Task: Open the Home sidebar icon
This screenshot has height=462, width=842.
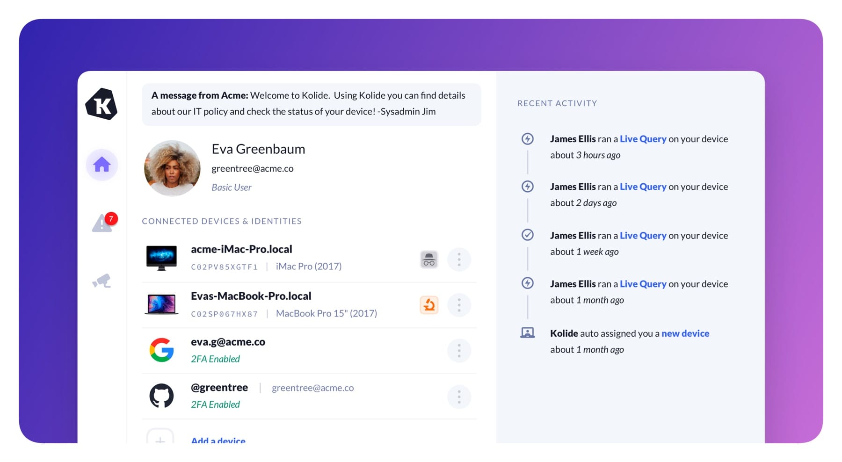Action: (x=102, y=165)
